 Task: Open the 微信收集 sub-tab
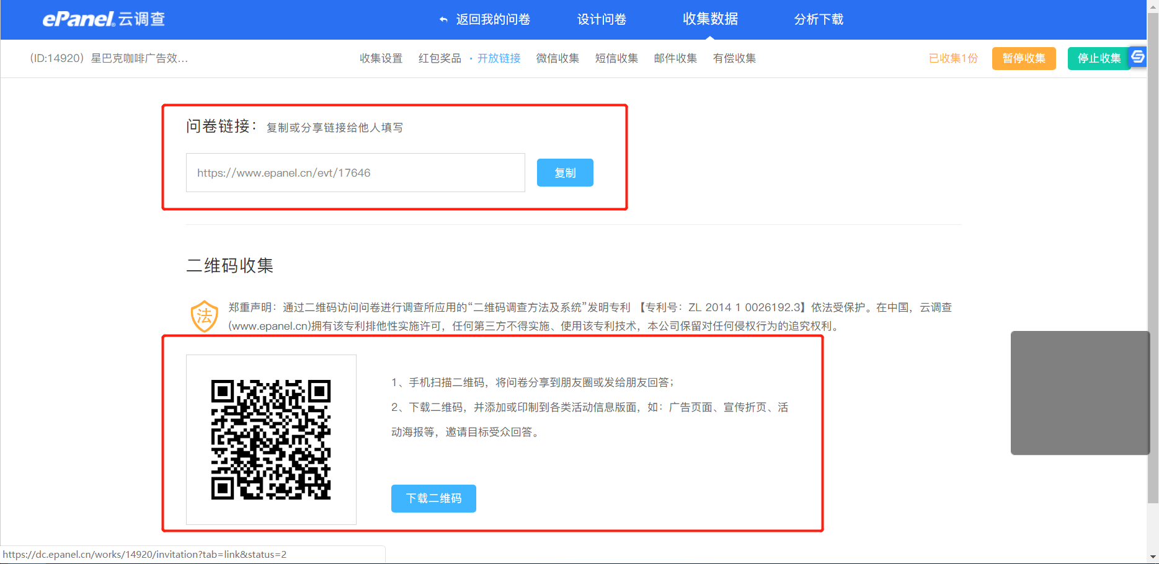pyautogui.click(x=557, y=58)
